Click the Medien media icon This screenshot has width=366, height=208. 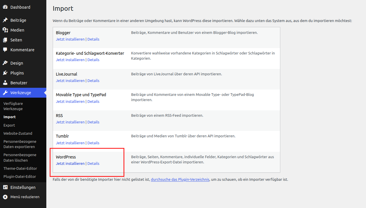(5, 30)
